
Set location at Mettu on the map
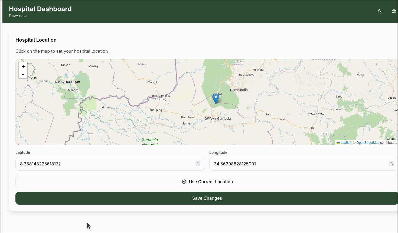pos(316,114)
